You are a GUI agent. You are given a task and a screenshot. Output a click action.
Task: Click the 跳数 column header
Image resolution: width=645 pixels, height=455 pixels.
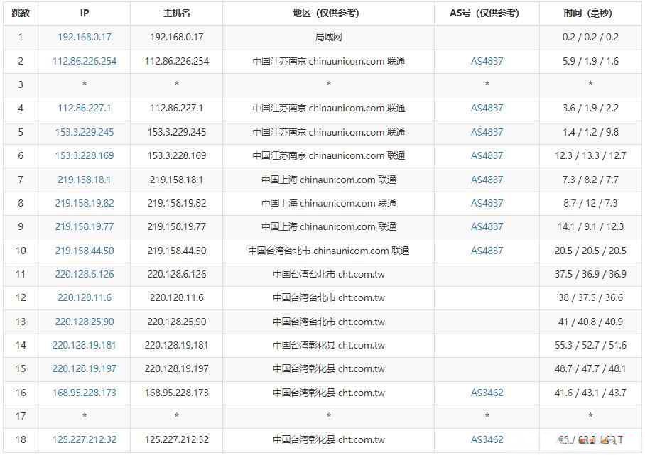(21, 13)
